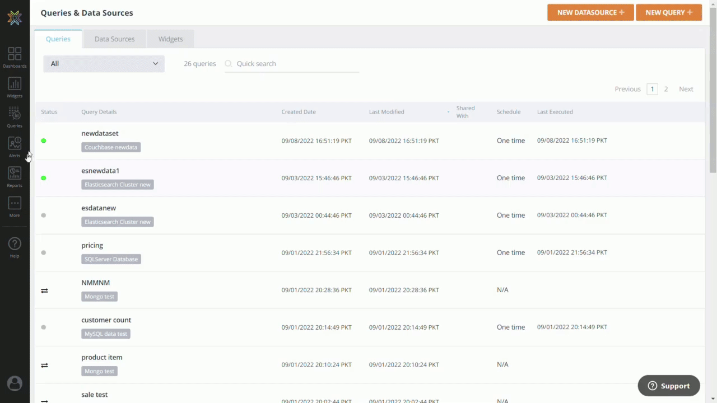Sort queries by Last Modified column
Screen dimensions: 717x403
(x=387, y=111)
